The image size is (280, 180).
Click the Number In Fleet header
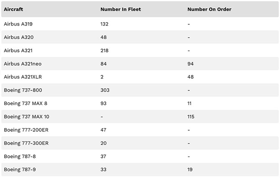click(x=120, y=9)
